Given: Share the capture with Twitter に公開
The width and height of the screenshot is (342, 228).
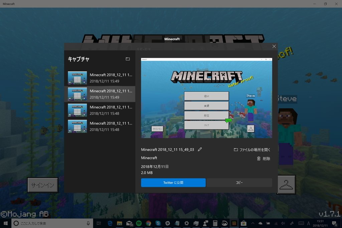Looking at the screenshot, I should click(x=173, y=183).
